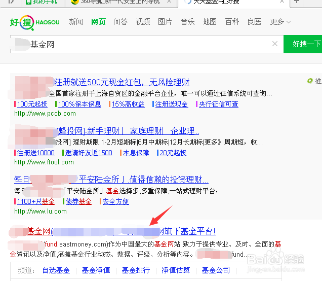Click the green promotion icon beside 推
Viewport: 322px width, 281px height.
310,81
